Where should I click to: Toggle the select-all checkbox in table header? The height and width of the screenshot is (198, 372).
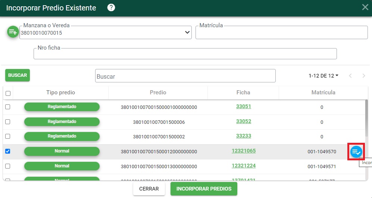(8, 93)
